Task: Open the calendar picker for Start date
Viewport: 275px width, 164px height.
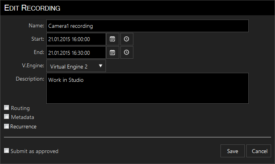Action: [x=113, y=39]
